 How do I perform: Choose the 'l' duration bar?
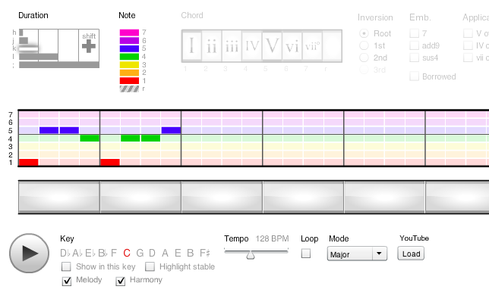[x=39, y=57]
